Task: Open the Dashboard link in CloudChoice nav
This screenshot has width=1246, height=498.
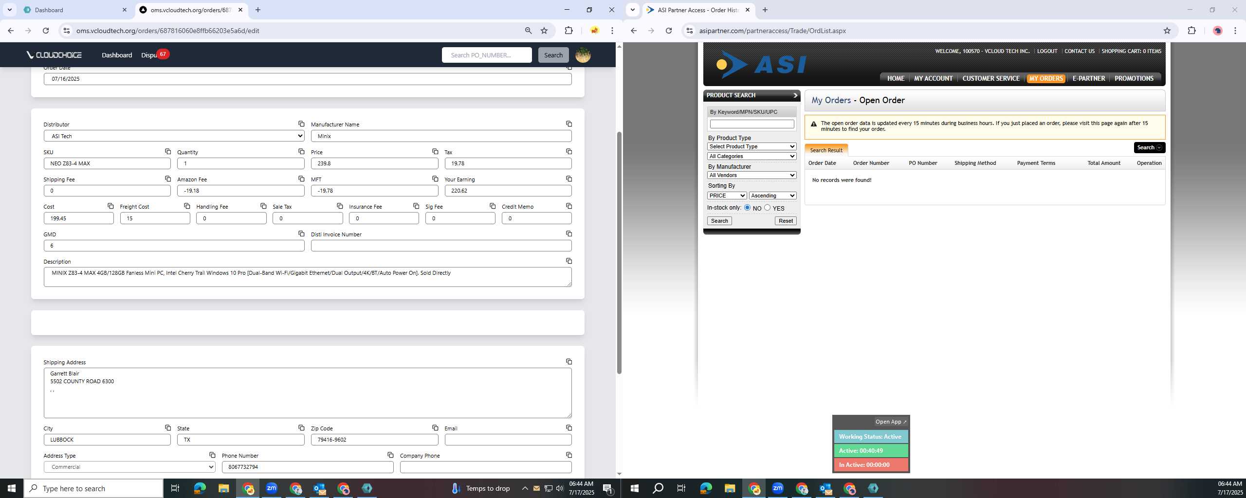Action: pyautogui.click(x=117, y=55)
